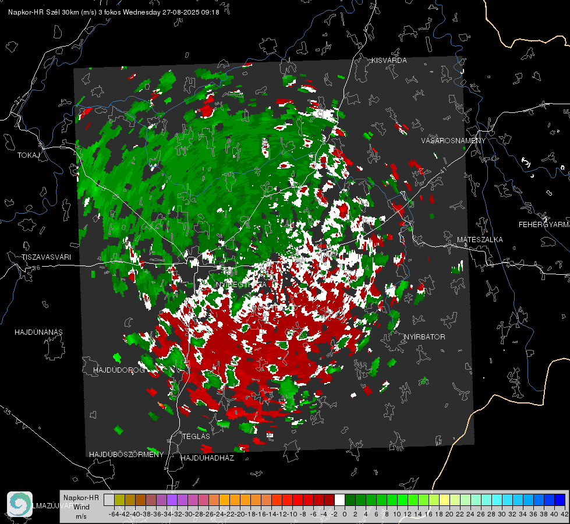
Task: Click road number 36 near Tiszavasvári
Action: 36,268
